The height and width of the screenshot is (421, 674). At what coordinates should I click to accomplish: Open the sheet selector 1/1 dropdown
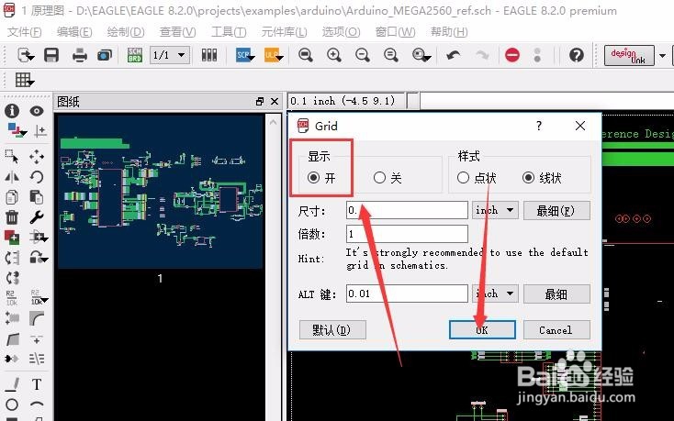point(170,55)
